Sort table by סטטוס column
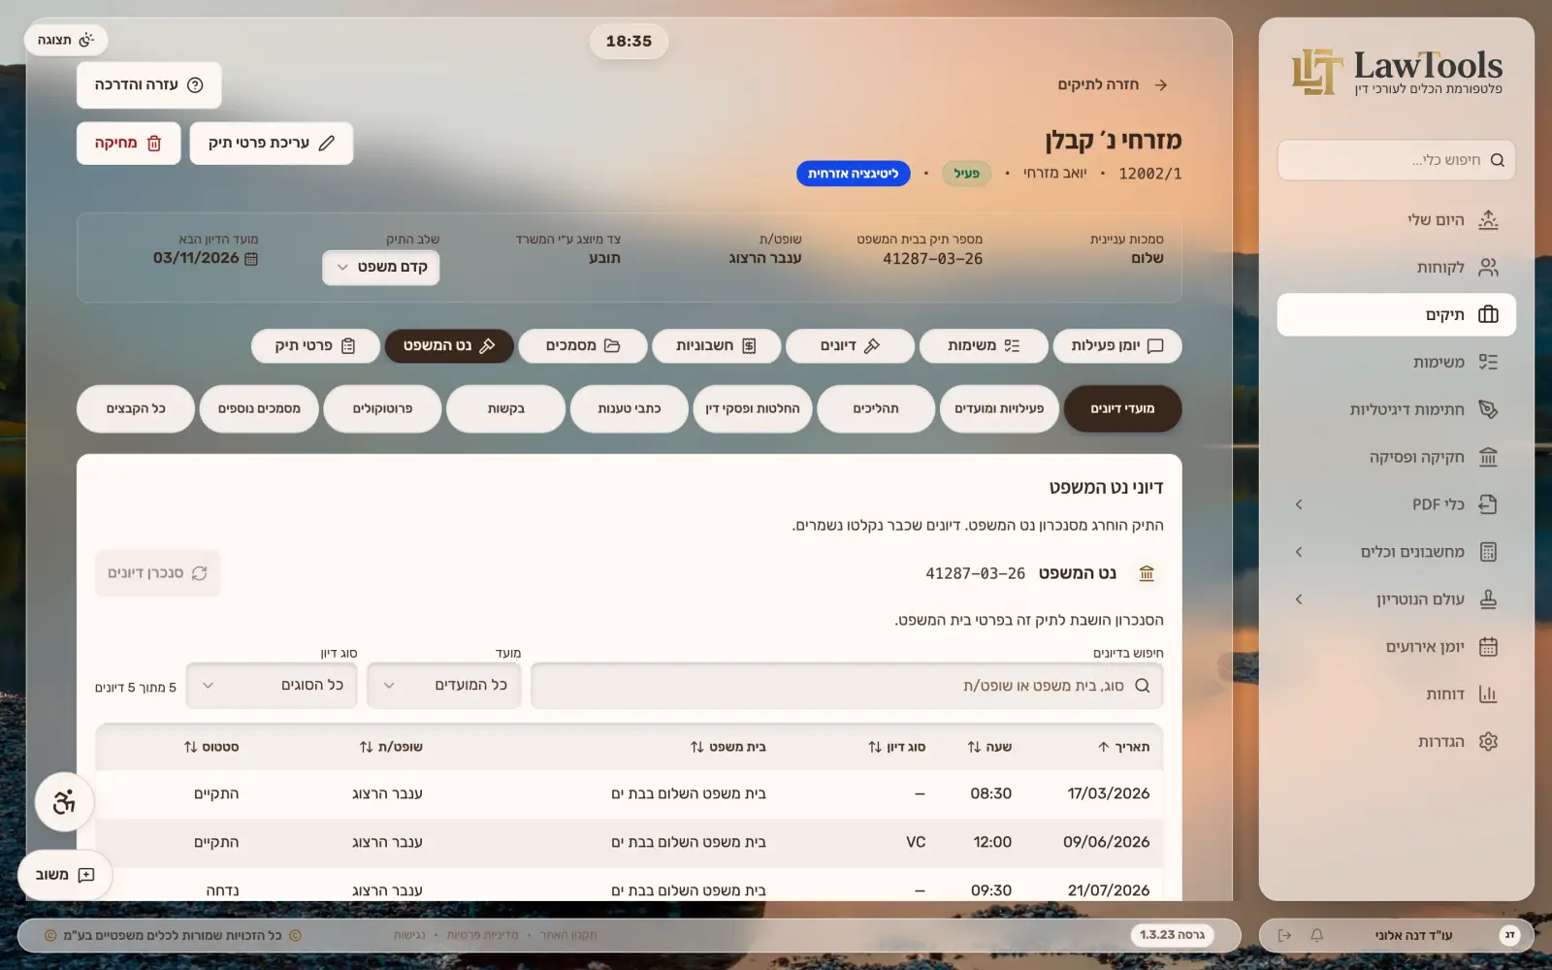Viewport: 1552px width, 970px height. click(x=211, y=747)
